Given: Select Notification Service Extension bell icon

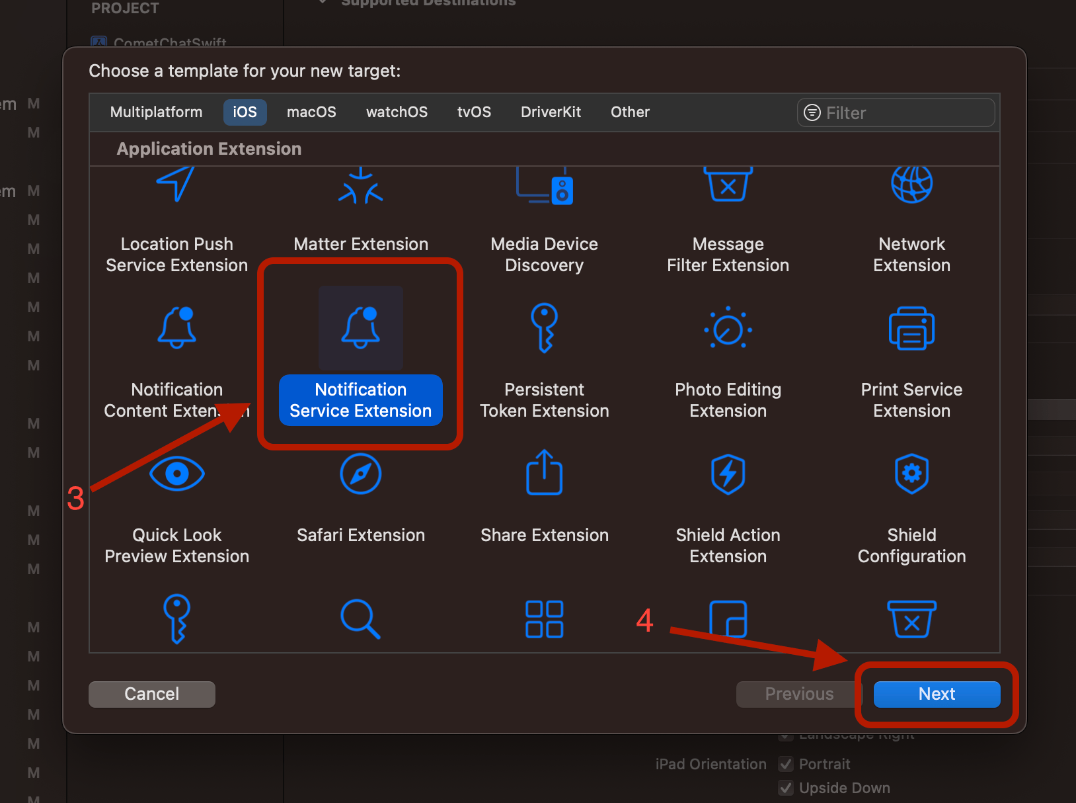Looking at the screenshot, I should tap(361, 327).
